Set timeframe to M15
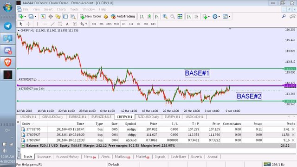The width and height of the screenshot is (297, 167). tap(109, 24)
